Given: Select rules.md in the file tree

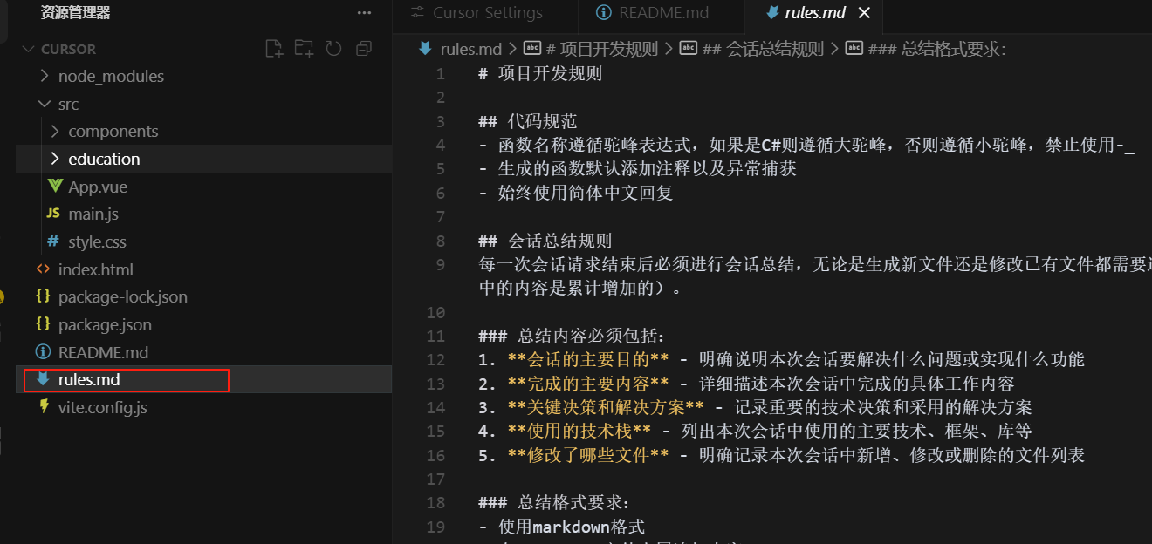Looking at the screenshot, I should (x=203, y=379).
